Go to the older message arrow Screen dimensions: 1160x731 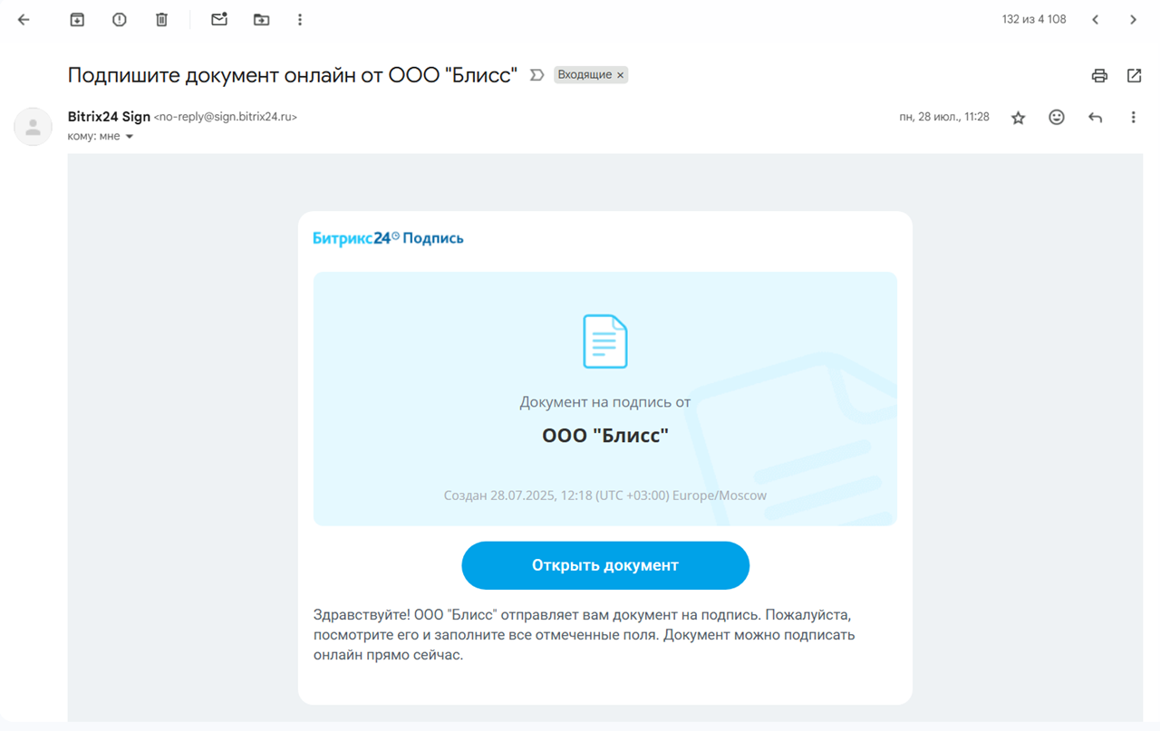coord(1133,20)
